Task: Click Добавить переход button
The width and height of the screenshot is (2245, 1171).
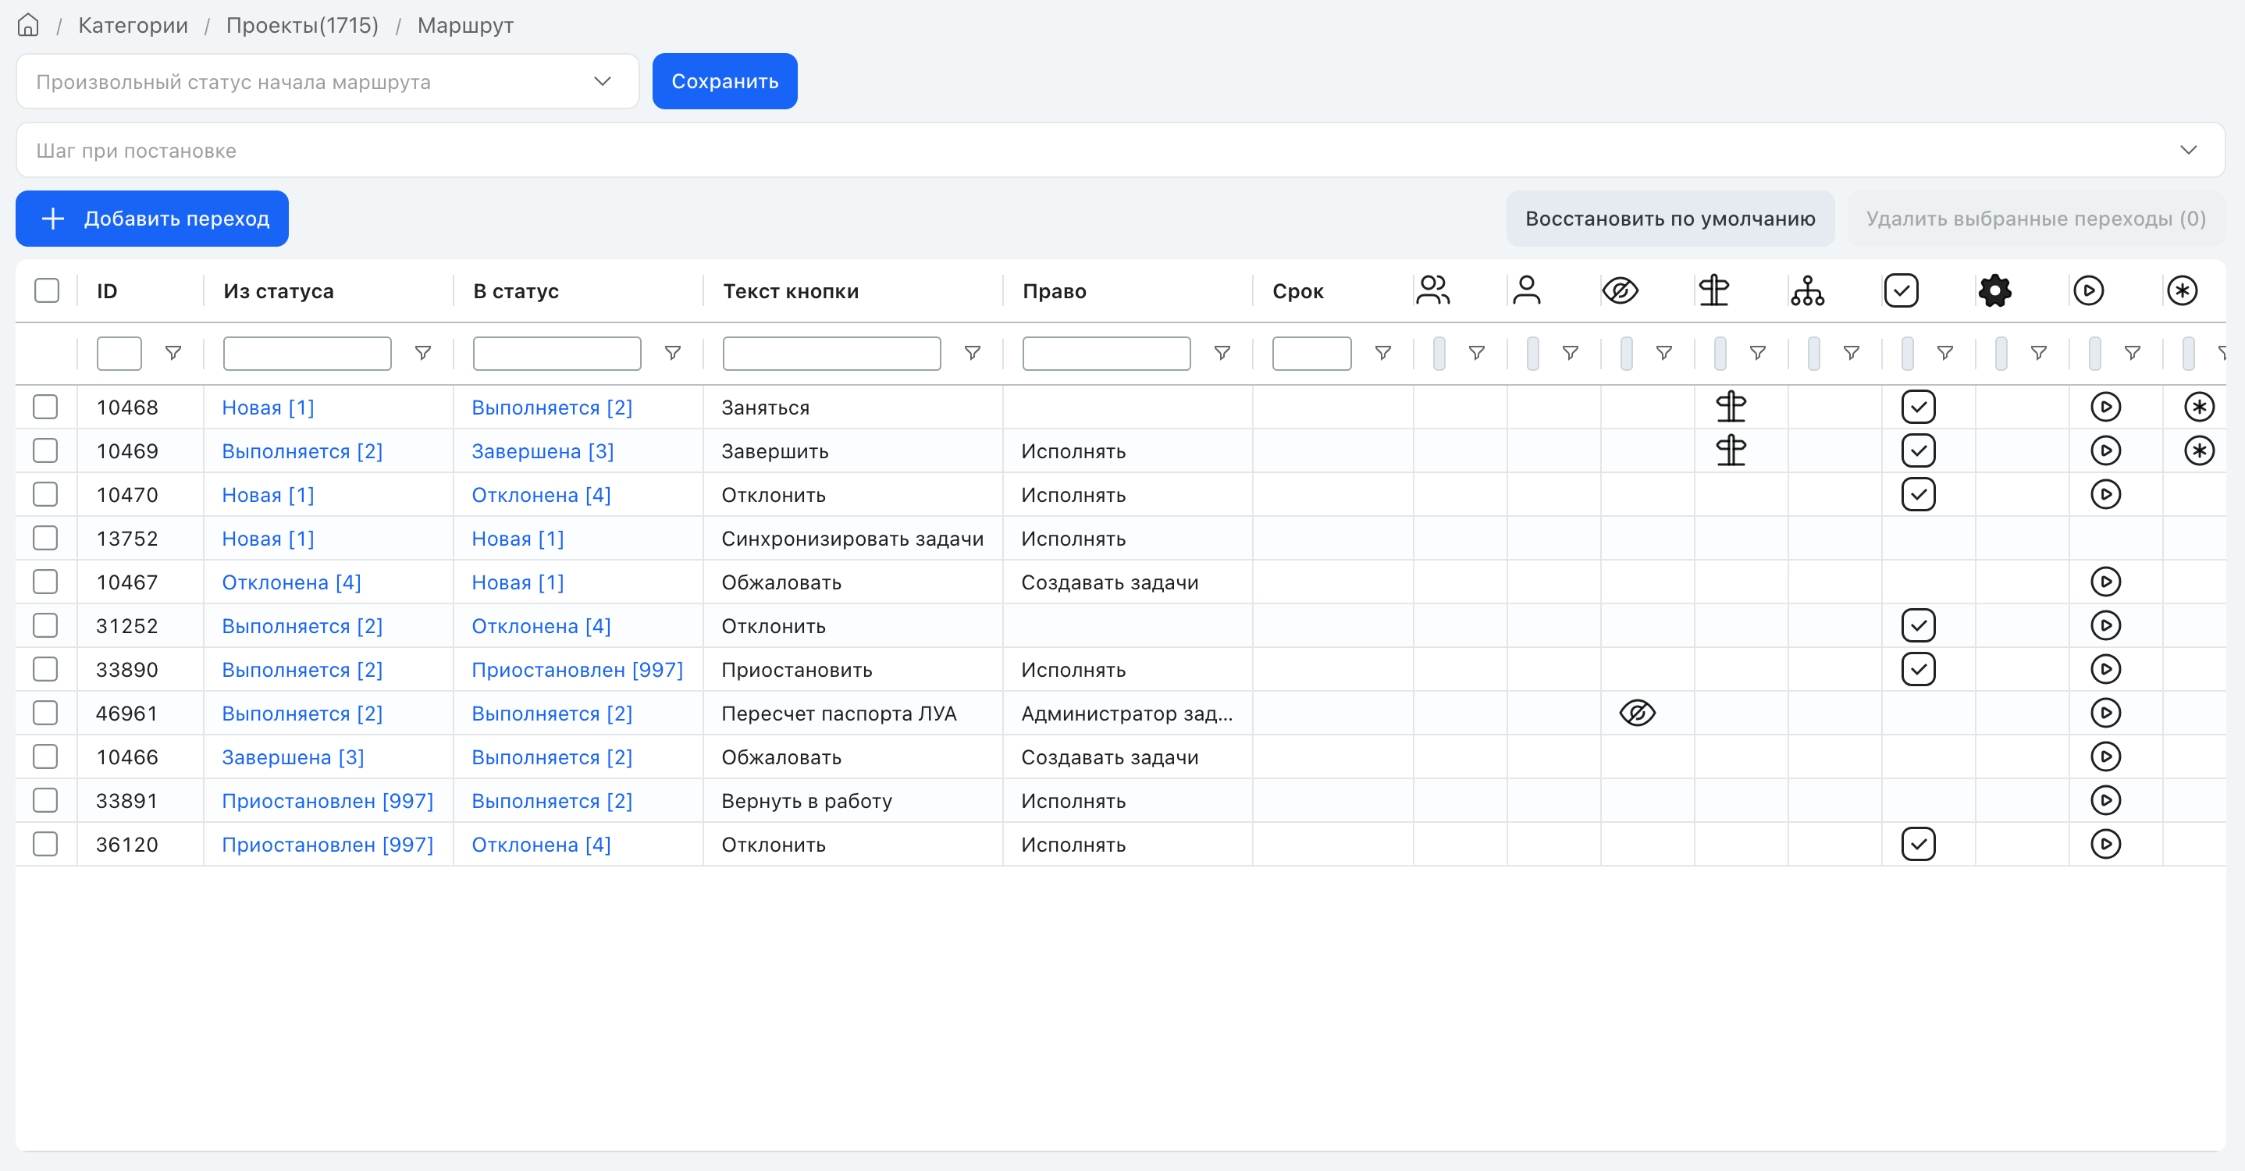Action: (152, 218)
